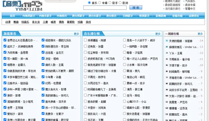Viewport: 209px width, 121px height.
Task: Check the 小水果 - 筷子兄弟 checkbox
Action: [x=124, y=64]
